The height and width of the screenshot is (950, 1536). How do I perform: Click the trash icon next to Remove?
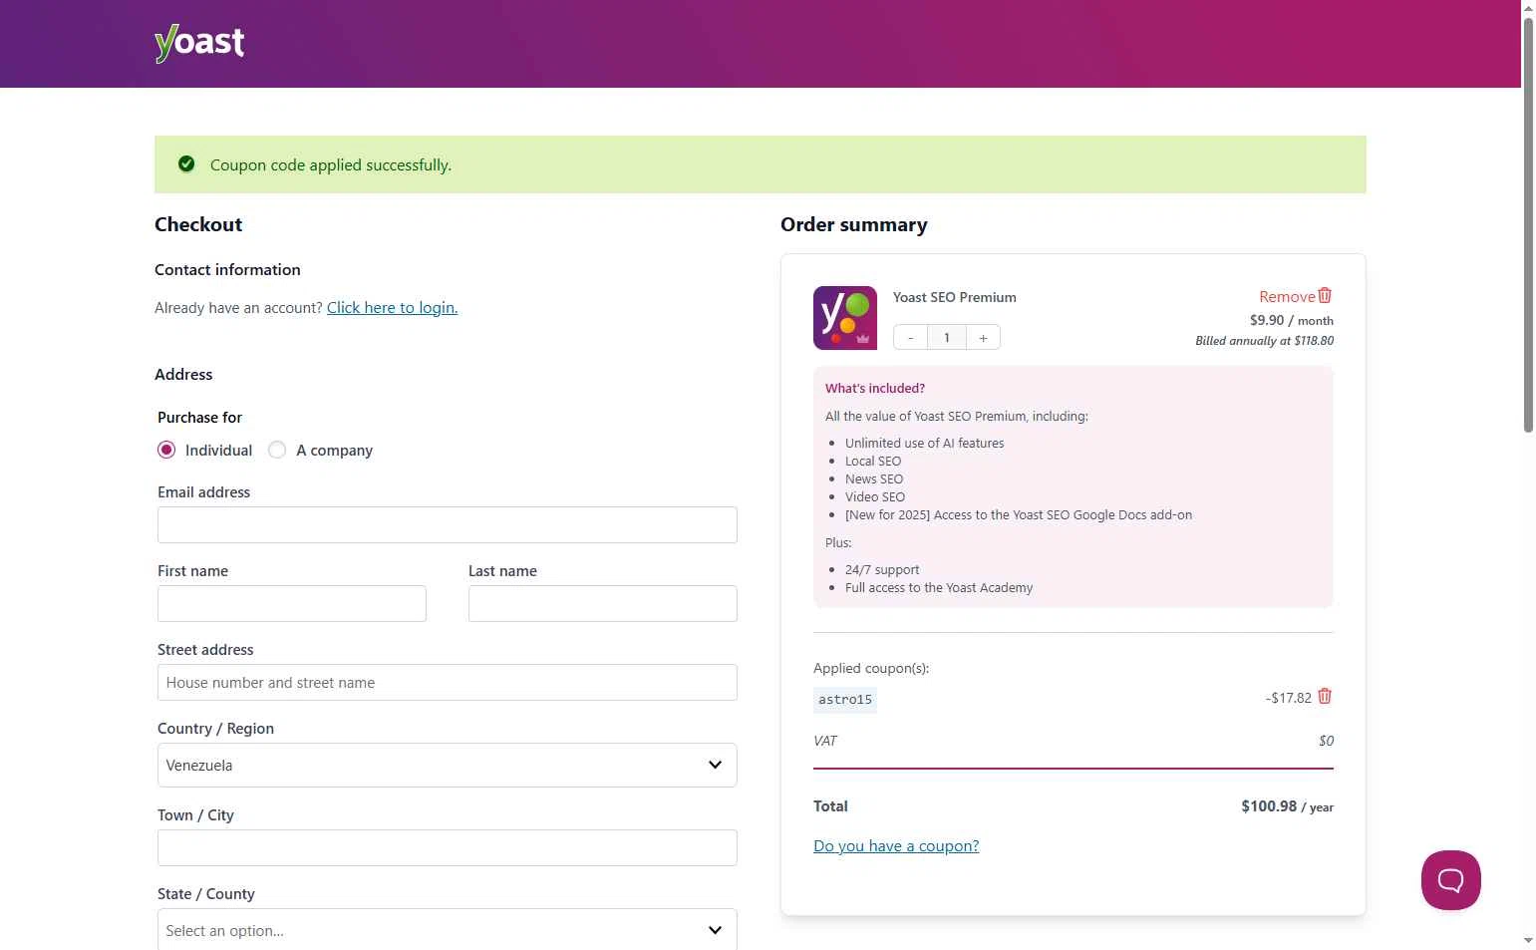click(1325, 296)
